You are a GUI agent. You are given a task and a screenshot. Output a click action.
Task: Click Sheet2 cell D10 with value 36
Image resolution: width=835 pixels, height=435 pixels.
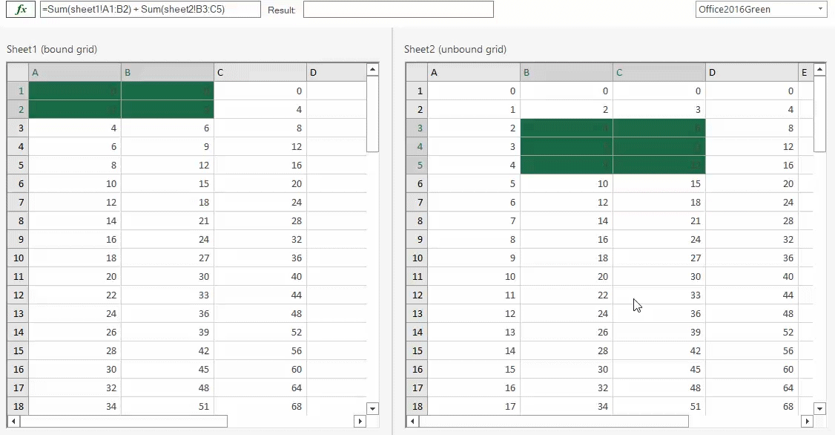pos(752,258)
